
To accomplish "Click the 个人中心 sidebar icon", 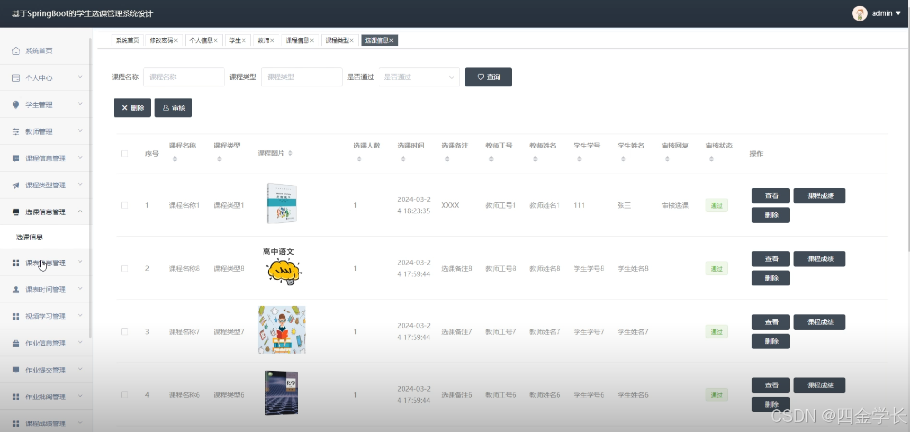I will [16, 78].
